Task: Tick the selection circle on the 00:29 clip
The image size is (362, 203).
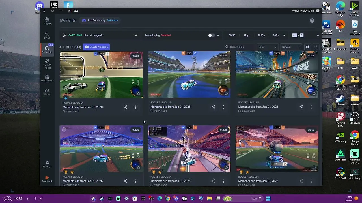Action: tap(64, 129)
